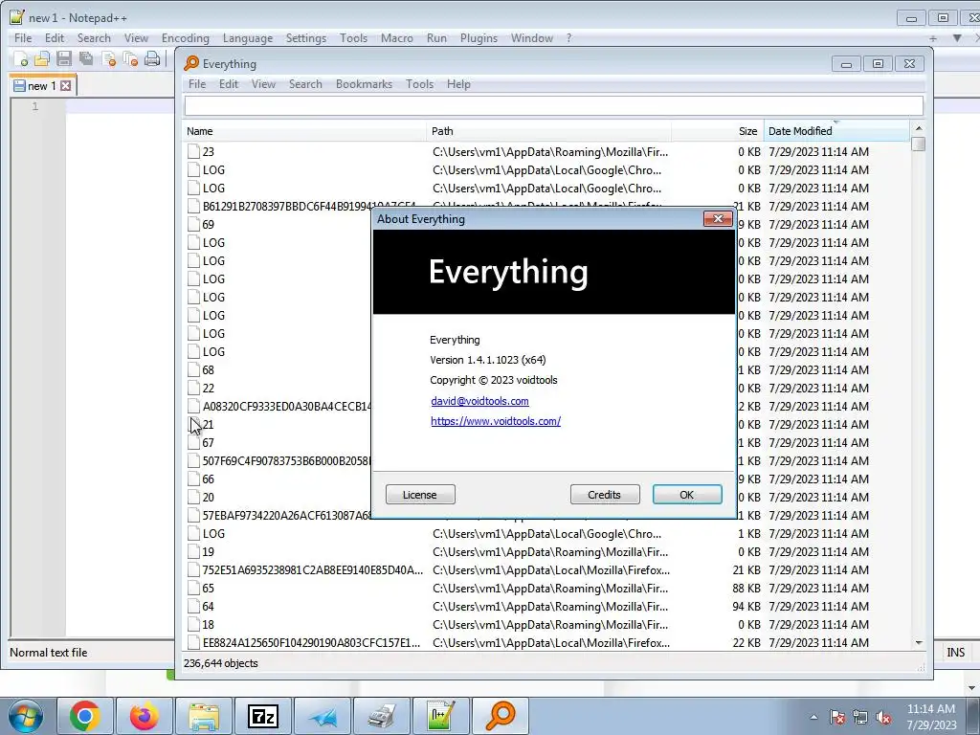Select the 'new 1' document tab in Notepad++
This screenshot has height=735, width=980.
tap(42, 85)
